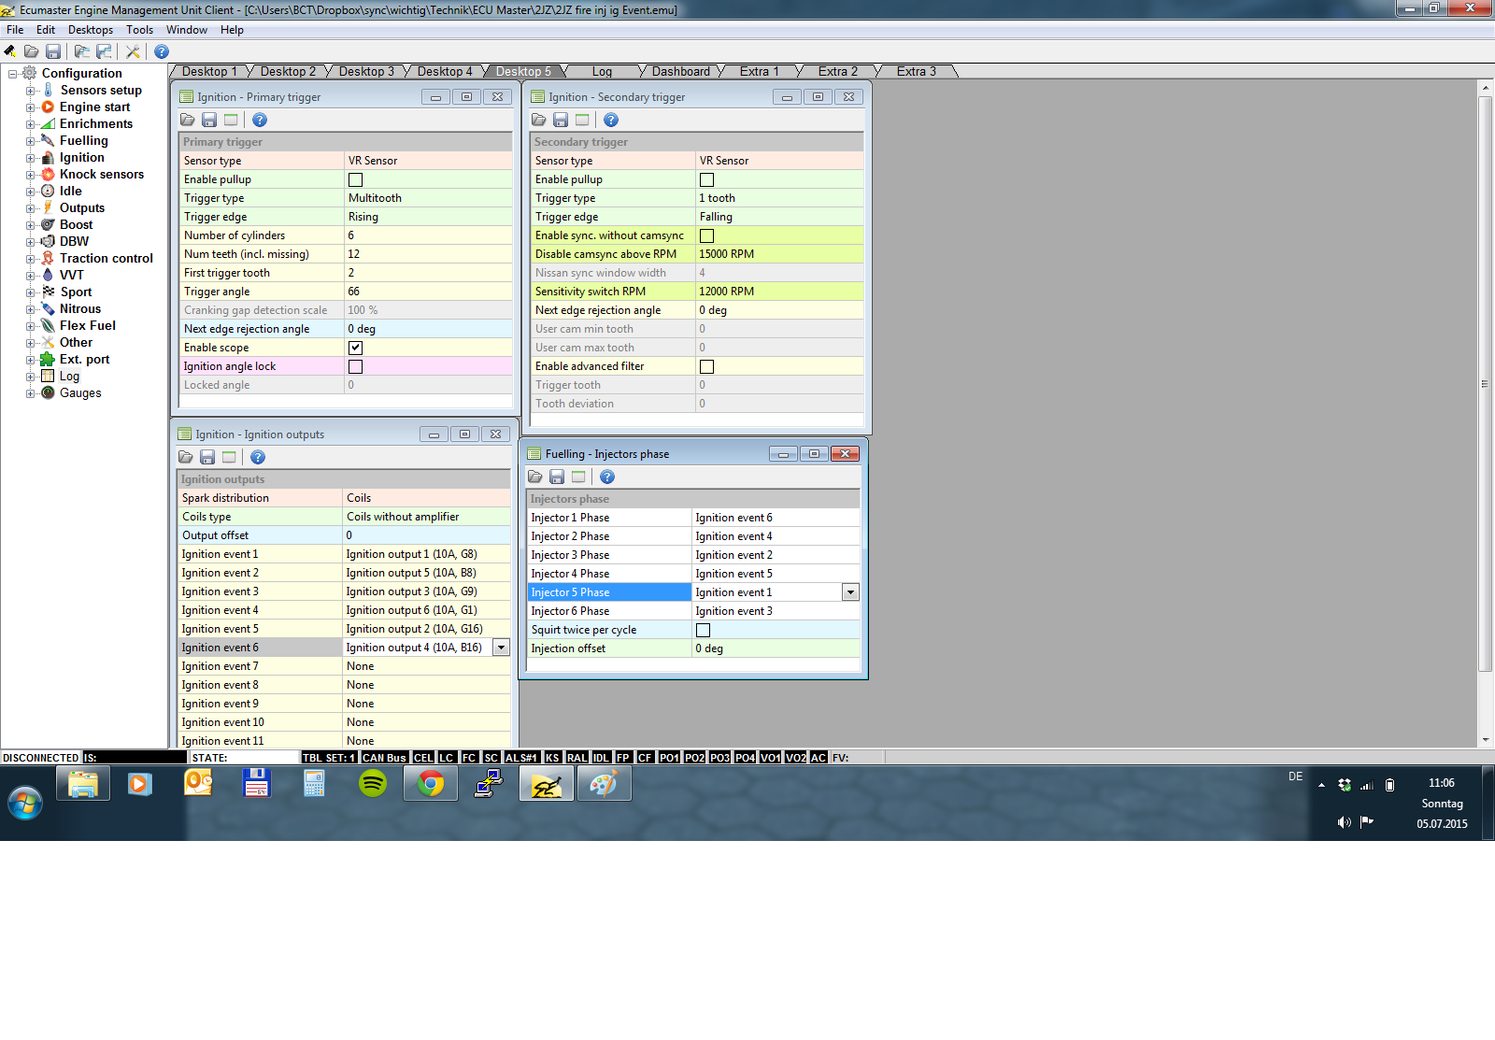Open Google Chrome from the taskbar

[431, 783]
